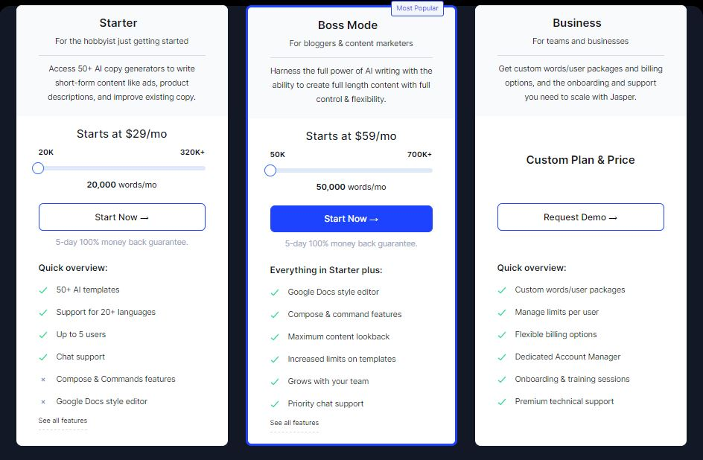
Task: Click the Starter plan words slider handle
Action: point(38,168)
